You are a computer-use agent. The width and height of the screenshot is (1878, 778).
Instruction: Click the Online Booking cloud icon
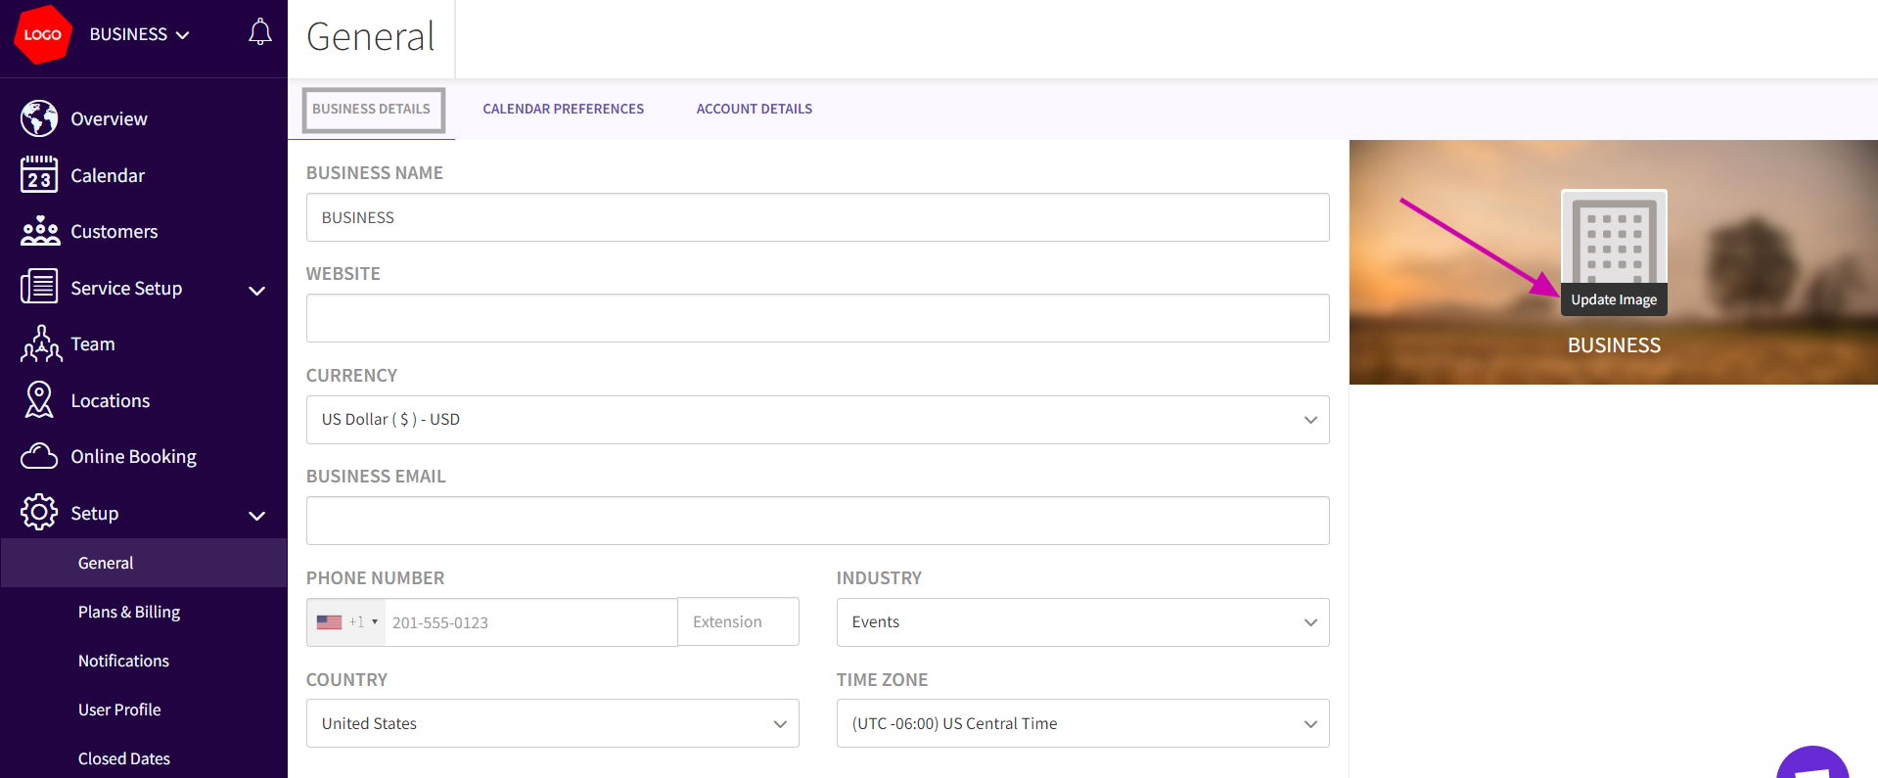click(39, 456)
